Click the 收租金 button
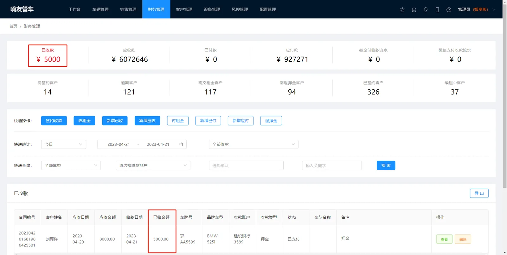The height and width of the screenshot is (255, 507). tap(84, 121)
